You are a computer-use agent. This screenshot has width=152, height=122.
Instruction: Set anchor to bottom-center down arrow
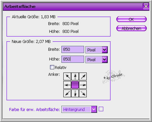[x=75, y=93]
